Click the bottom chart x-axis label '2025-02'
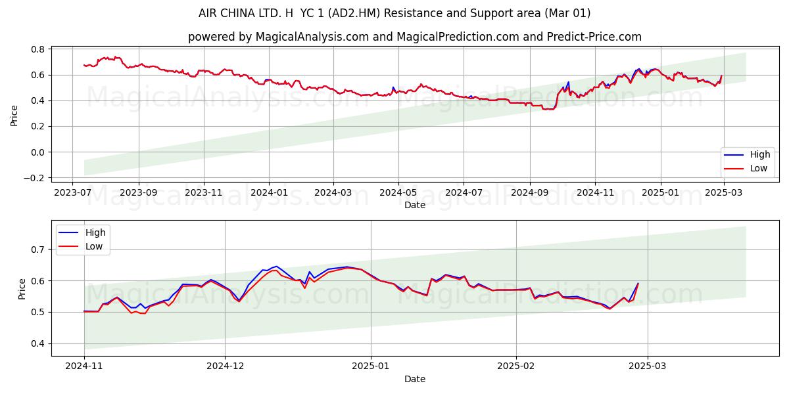This screenshot has height=394, width=789. (516, 367)
